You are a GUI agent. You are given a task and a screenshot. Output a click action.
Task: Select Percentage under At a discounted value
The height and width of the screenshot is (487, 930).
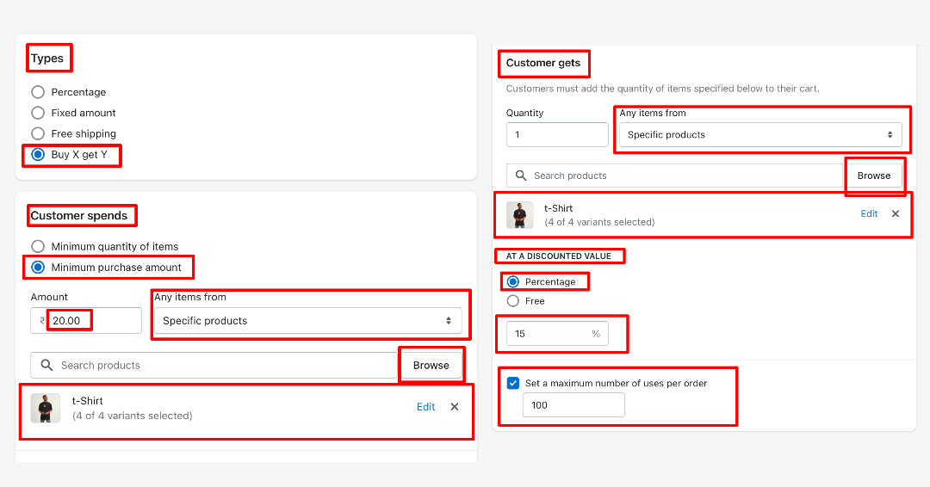[513, 281]
